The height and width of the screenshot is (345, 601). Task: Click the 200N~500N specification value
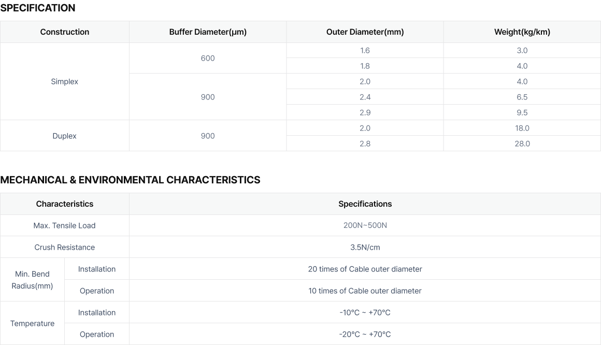365,225
